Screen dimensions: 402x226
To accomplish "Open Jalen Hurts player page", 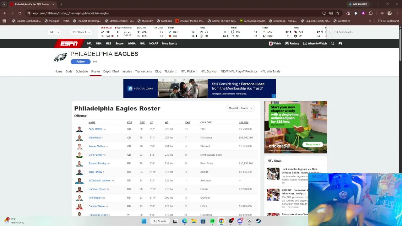I will tap(95, 138).
